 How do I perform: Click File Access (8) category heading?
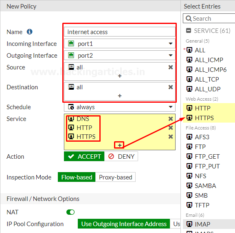coord(201,128)
